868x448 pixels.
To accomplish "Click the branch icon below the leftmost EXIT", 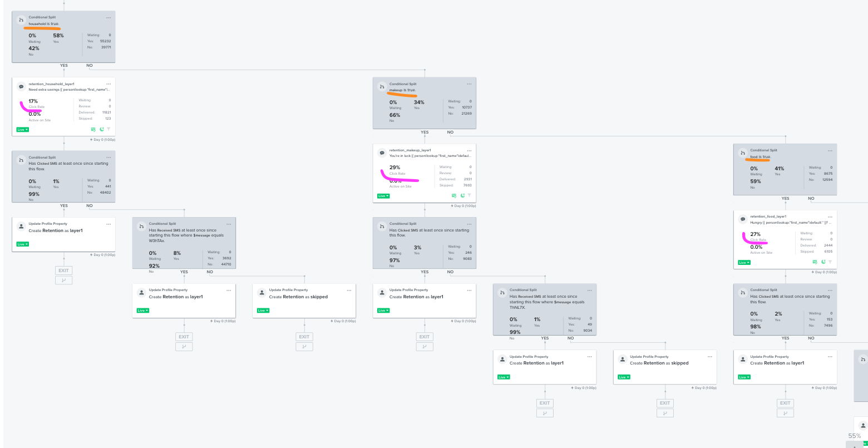I will point(63,280).
